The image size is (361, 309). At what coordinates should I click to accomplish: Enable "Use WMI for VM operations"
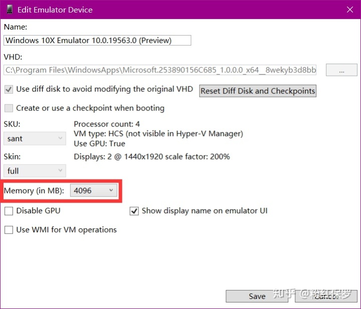[x=9, y=230]
